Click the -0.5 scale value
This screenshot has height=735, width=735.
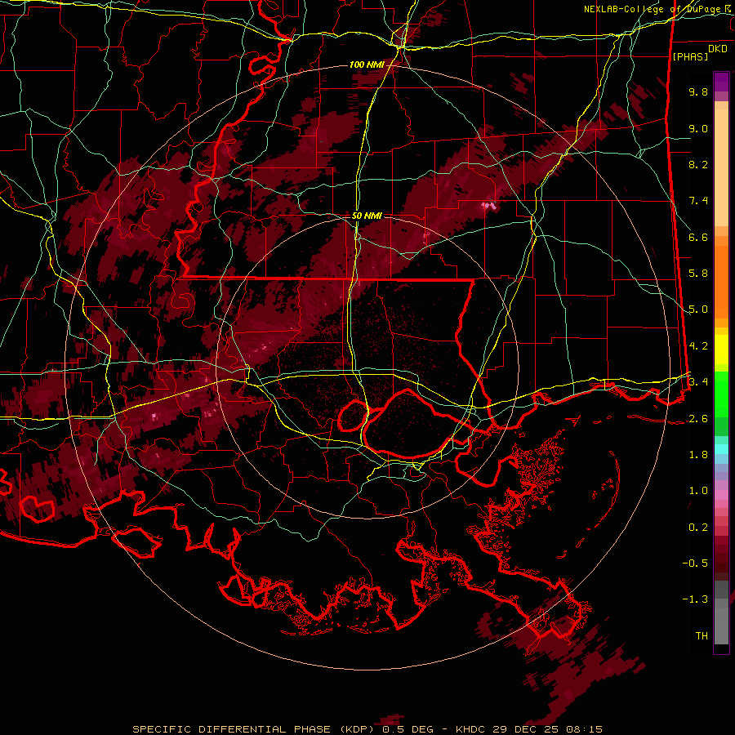click(695, 563)
